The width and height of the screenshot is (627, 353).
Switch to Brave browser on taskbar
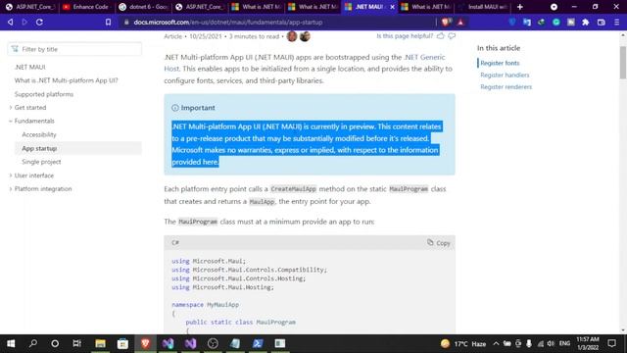click(145, 343)
